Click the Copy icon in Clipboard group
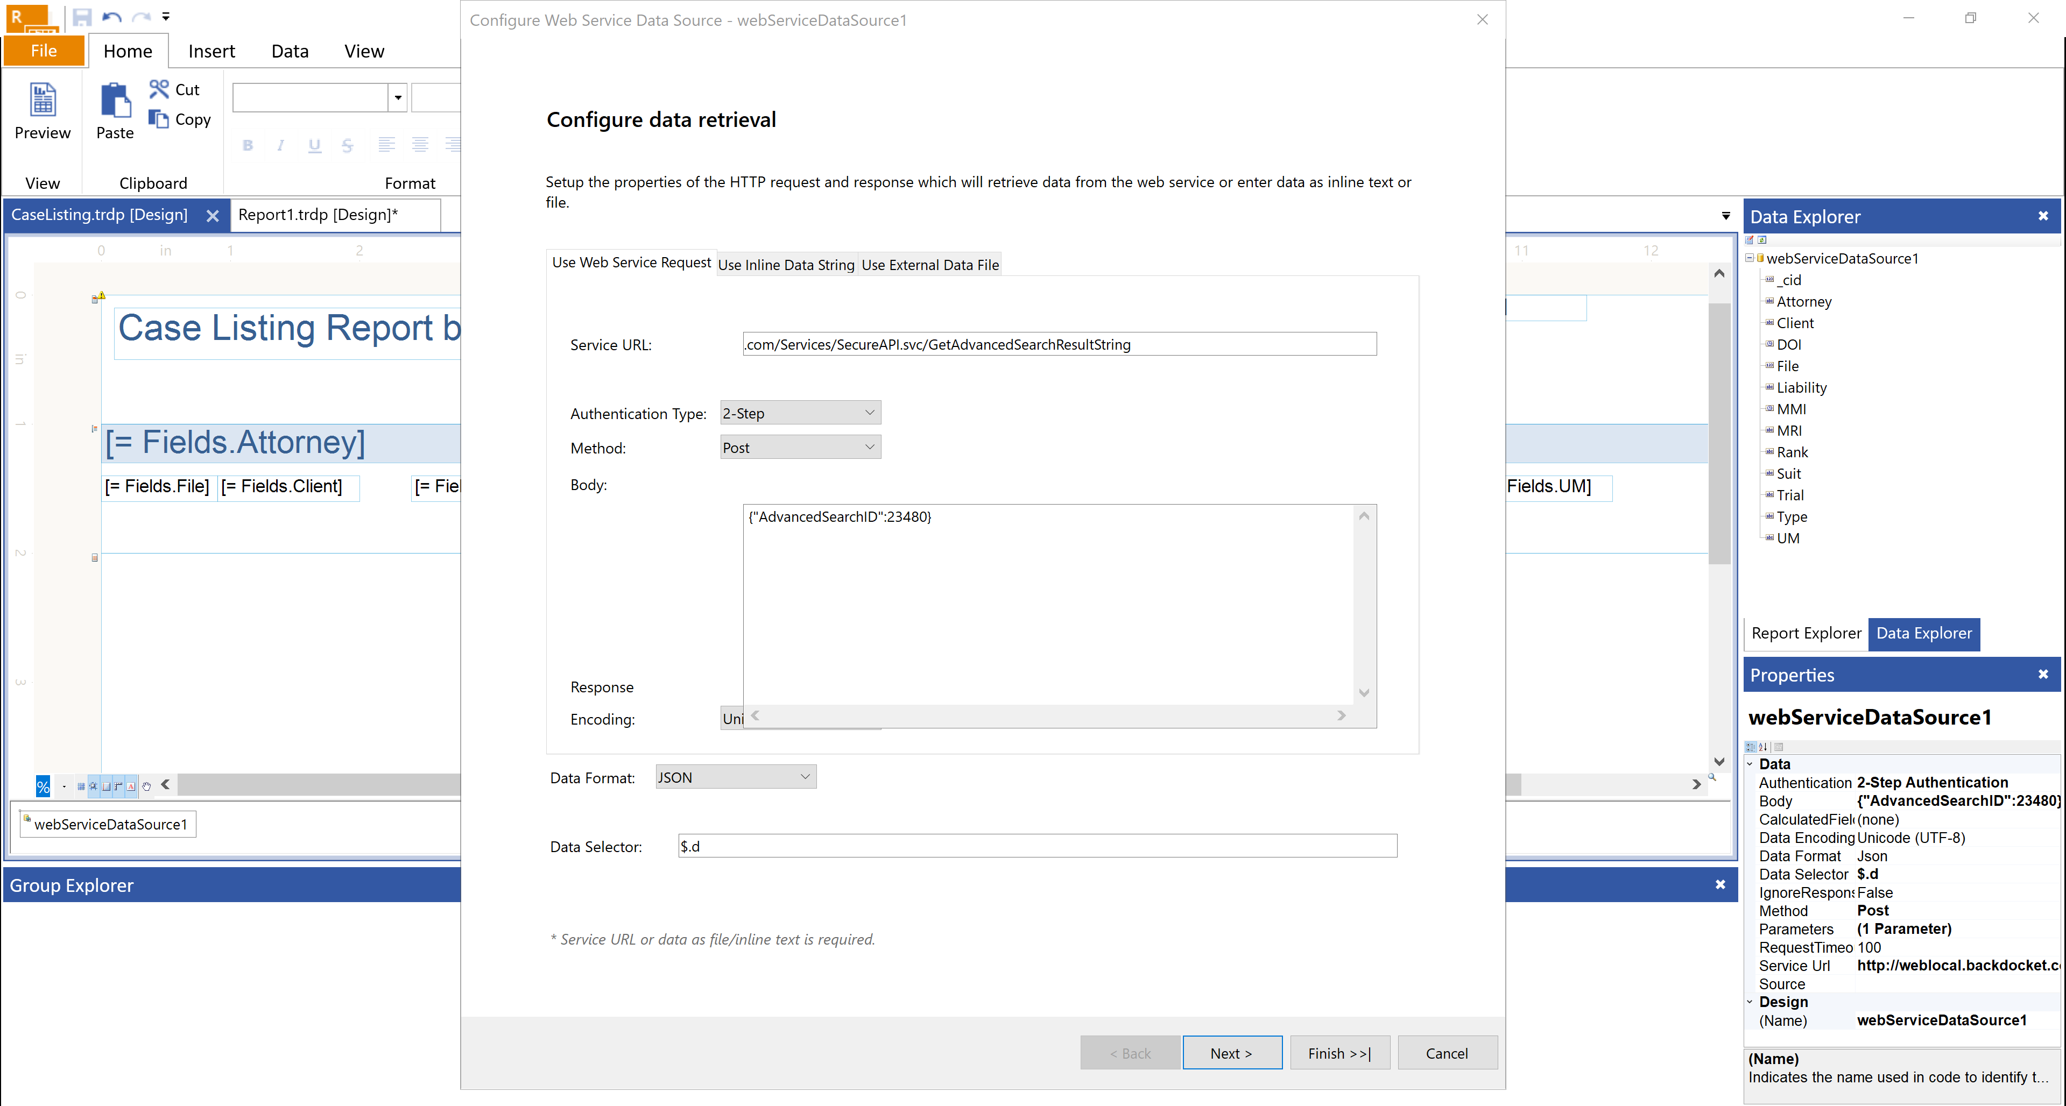This screenshot has height=1106, width=2066. [159, 118]
